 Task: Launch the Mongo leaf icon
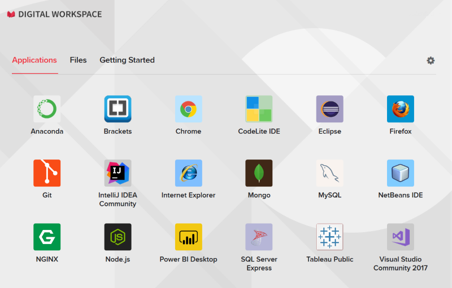[x=259, y=173]
